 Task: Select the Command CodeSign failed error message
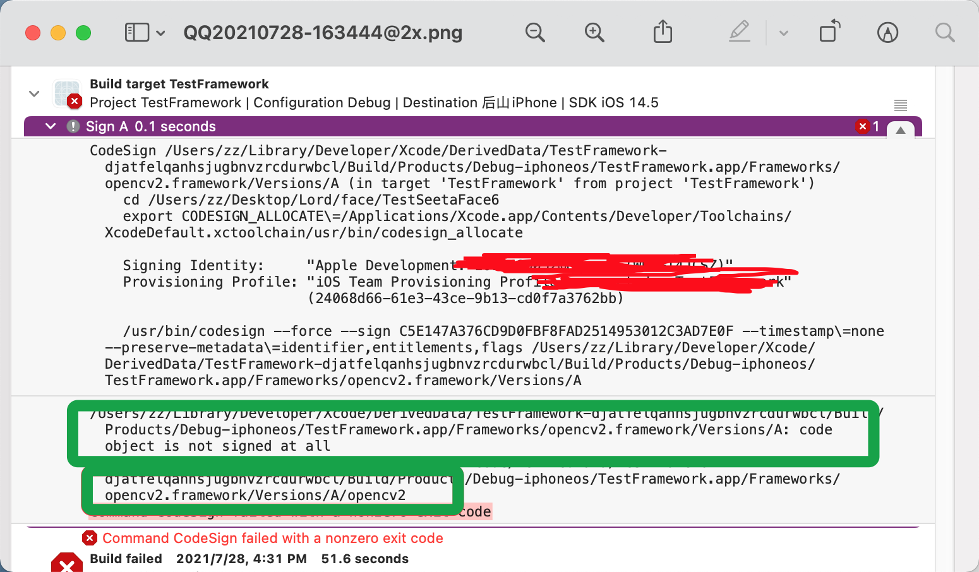coord(273,538)
